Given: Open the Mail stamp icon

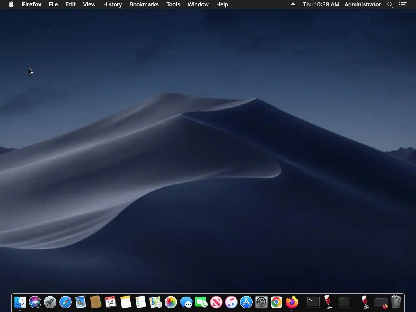Looking at the screenshot, I should pos(80,302).
